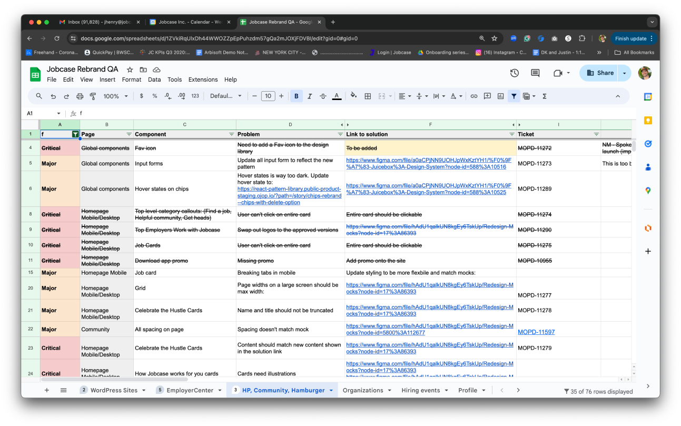Open the vertical align dropdown
The width and height of the screenshot is (681, 426).
[422, 96]
